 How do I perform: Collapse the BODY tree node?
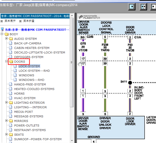point(2,34)
